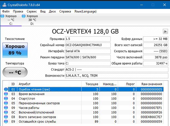170x126 pixels.
Task: Click the total work time value 32497 ч
Action: (x=156, y=63)
